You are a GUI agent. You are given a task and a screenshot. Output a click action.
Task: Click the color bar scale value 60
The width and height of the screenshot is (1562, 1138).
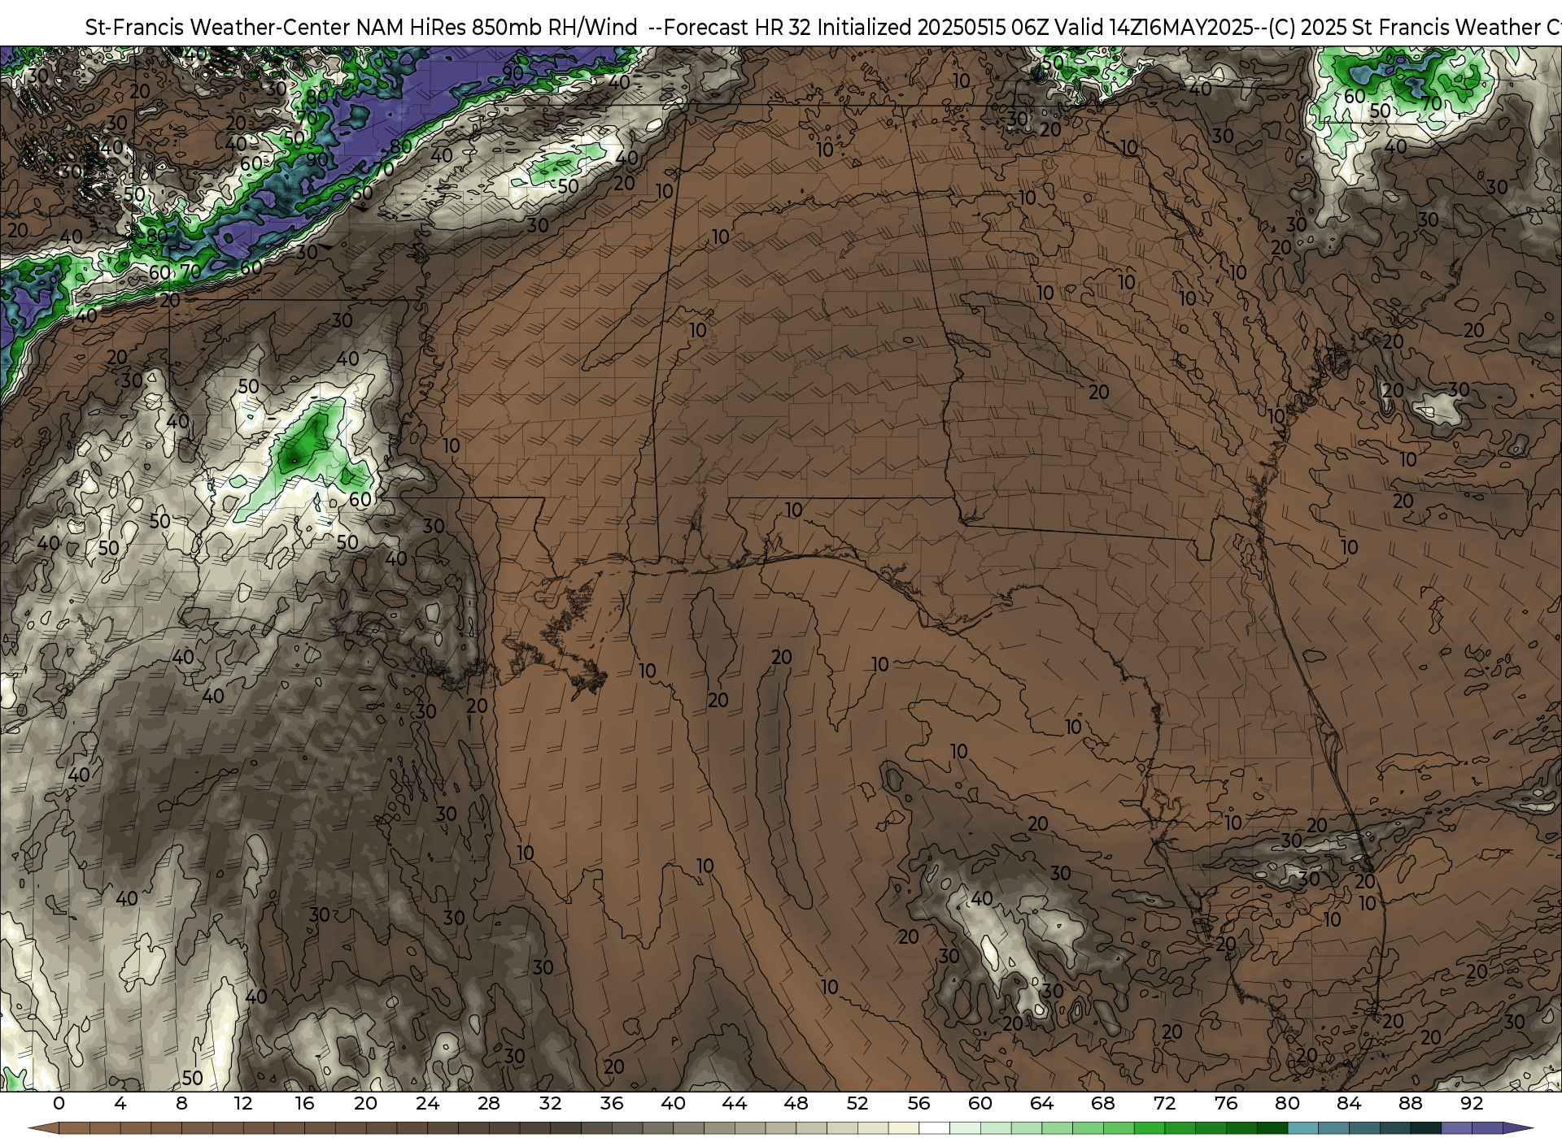pos(980,1103)
